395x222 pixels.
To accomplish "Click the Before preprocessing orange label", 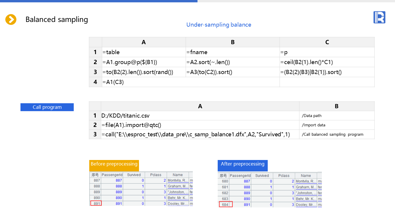I will click(x=114, y=164).
